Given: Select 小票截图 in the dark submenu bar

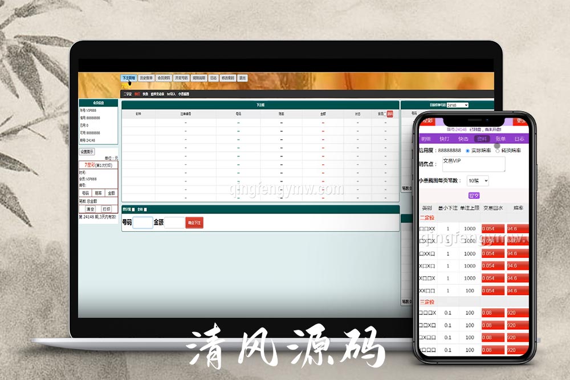Looking at the screenshot, I should [184, 94].
